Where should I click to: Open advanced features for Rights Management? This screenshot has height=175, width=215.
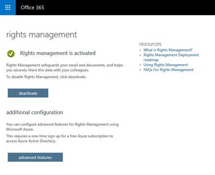click(x=35, y=157)
